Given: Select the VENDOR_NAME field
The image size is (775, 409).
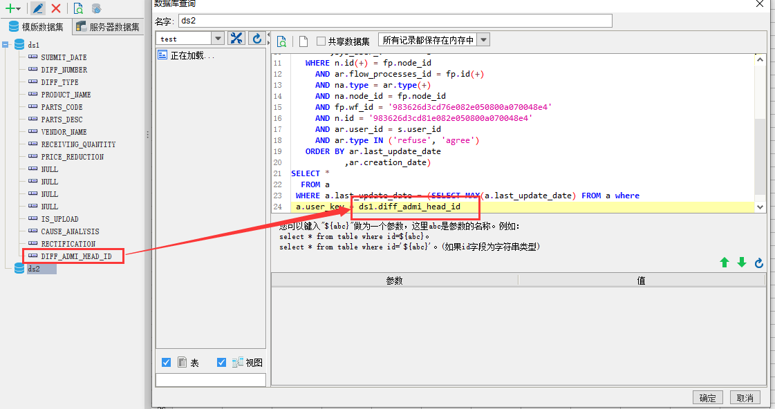Looking at the screenshot, I should (64, 132).
